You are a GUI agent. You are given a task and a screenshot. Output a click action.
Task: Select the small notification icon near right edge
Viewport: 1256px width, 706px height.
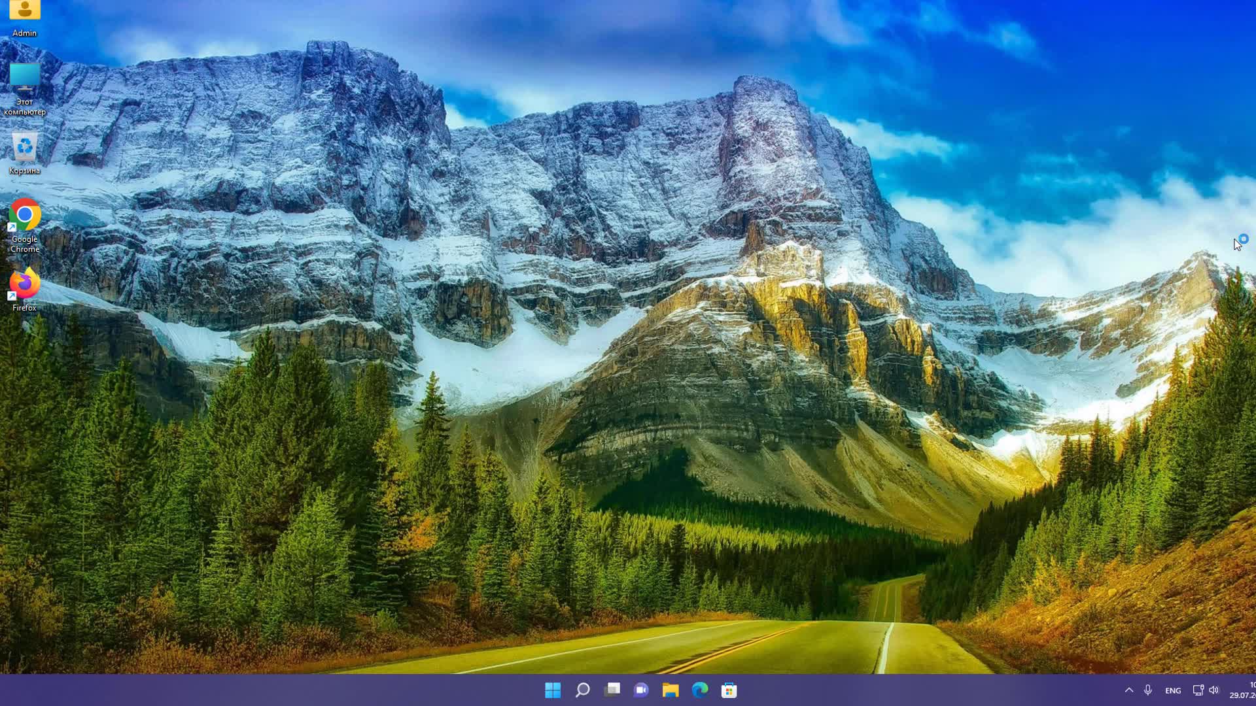[1242, 239]
